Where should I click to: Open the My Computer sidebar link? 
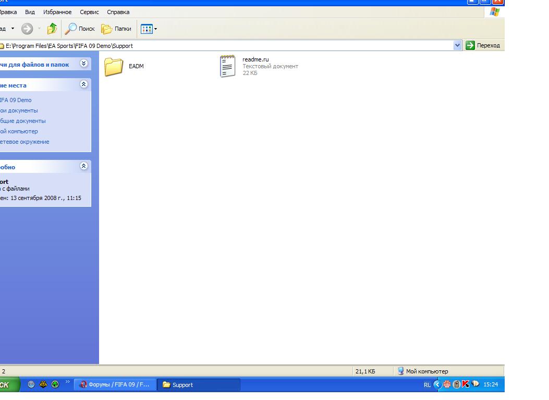(x=19, y=131)
